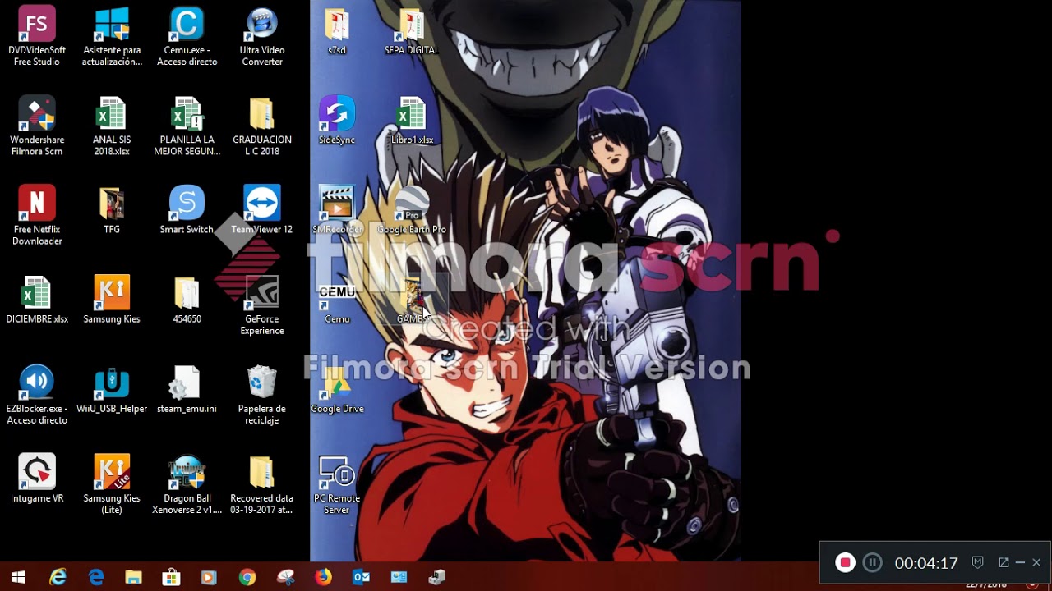Open GeForce Experience
1052x591 pixels.
(x=262, y=305)
